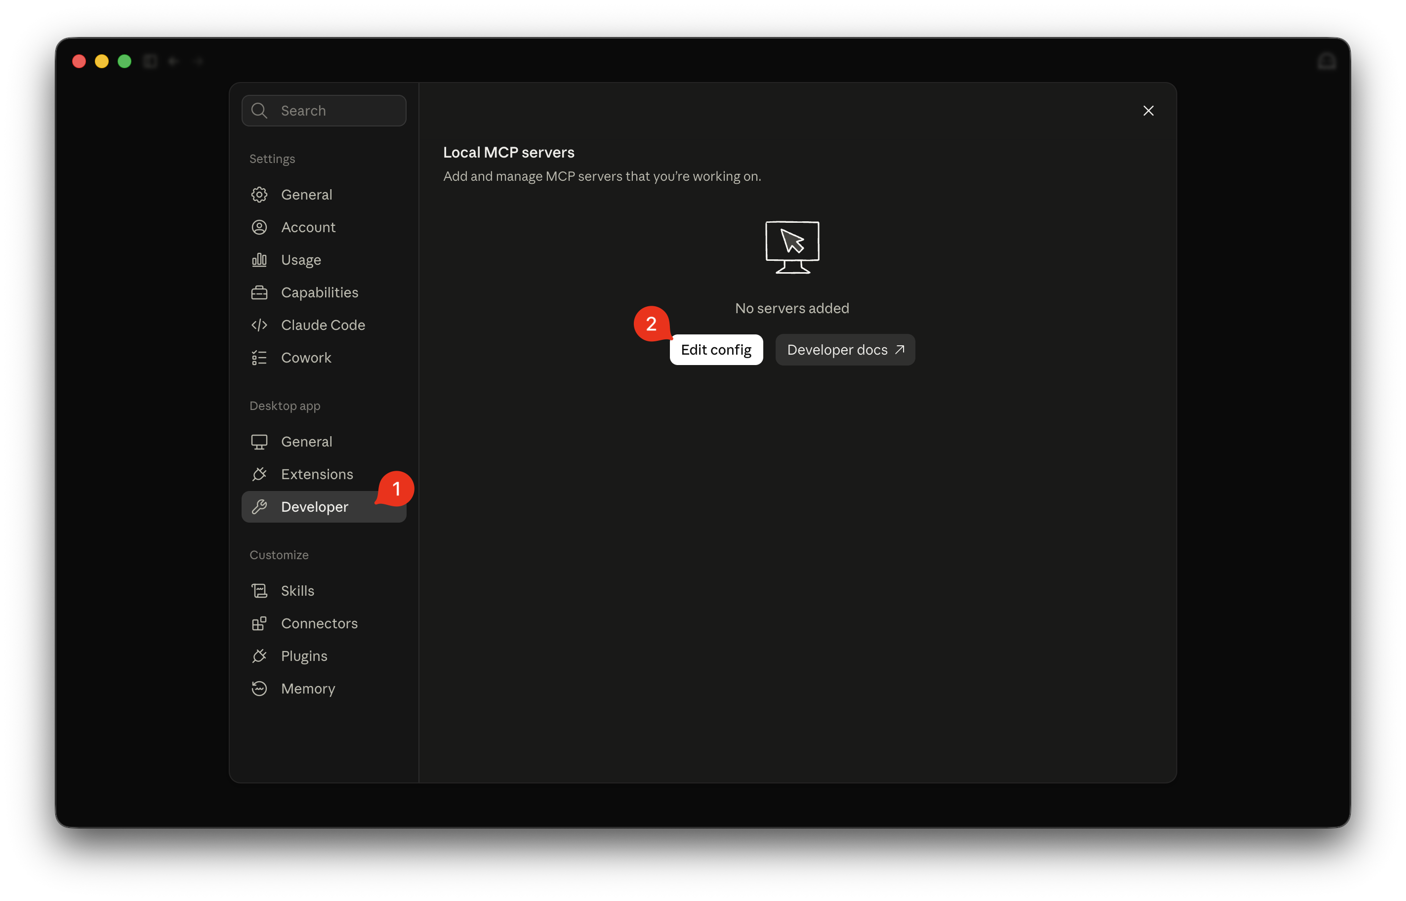The width and height of the screenshot is (1406, 901).
Task: Click the Capabilities briefcase icon
Action: pyautogui.click(x=259, y=292)
